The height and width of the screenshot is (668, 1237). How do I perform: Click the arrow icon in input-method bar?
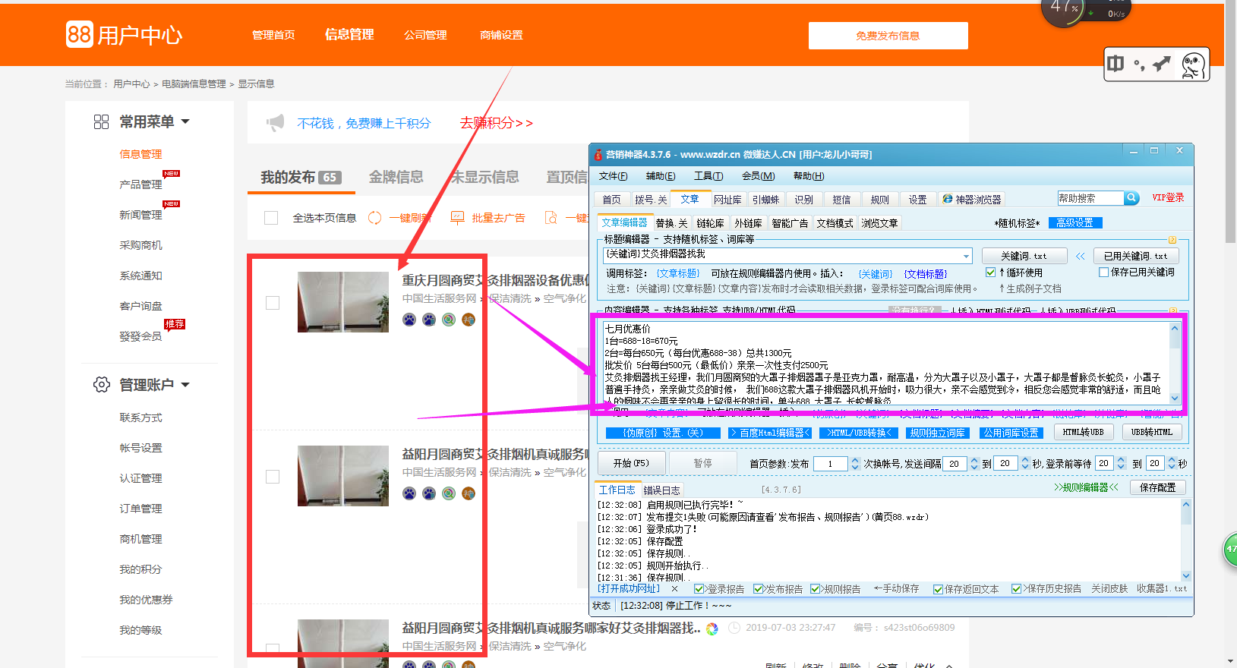1162,65
